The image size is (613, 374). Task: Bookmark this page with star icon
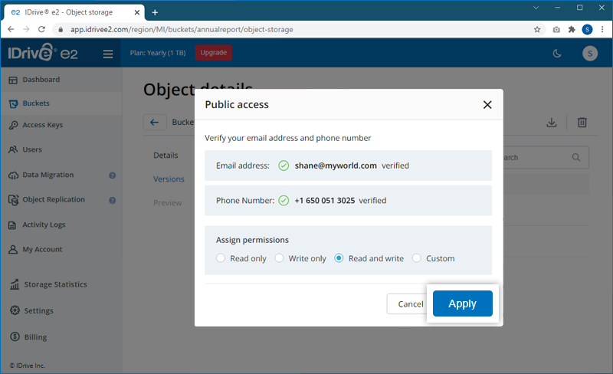pos(537,29)
